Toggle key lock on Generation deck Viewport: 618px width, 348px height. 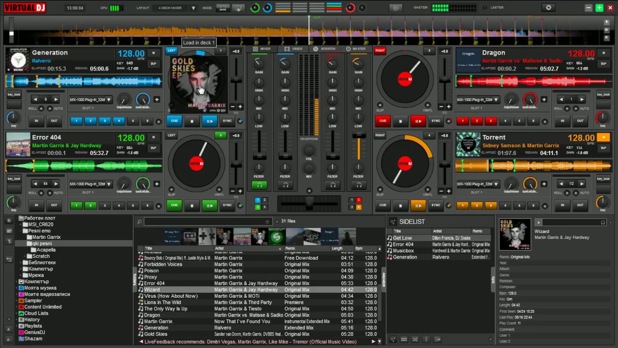click(14, 94)
